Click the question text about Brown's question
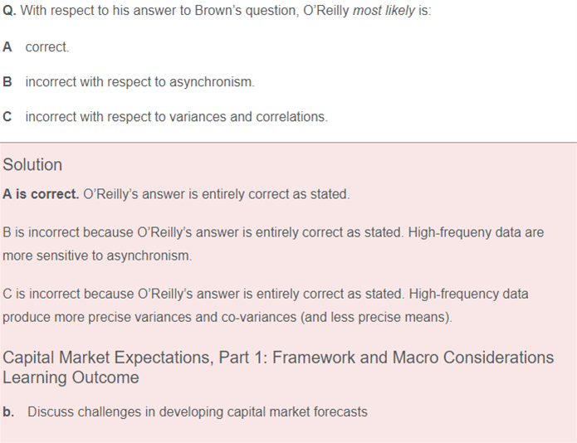Viewport: 577px width, 443px height. (x=217, y=10)
